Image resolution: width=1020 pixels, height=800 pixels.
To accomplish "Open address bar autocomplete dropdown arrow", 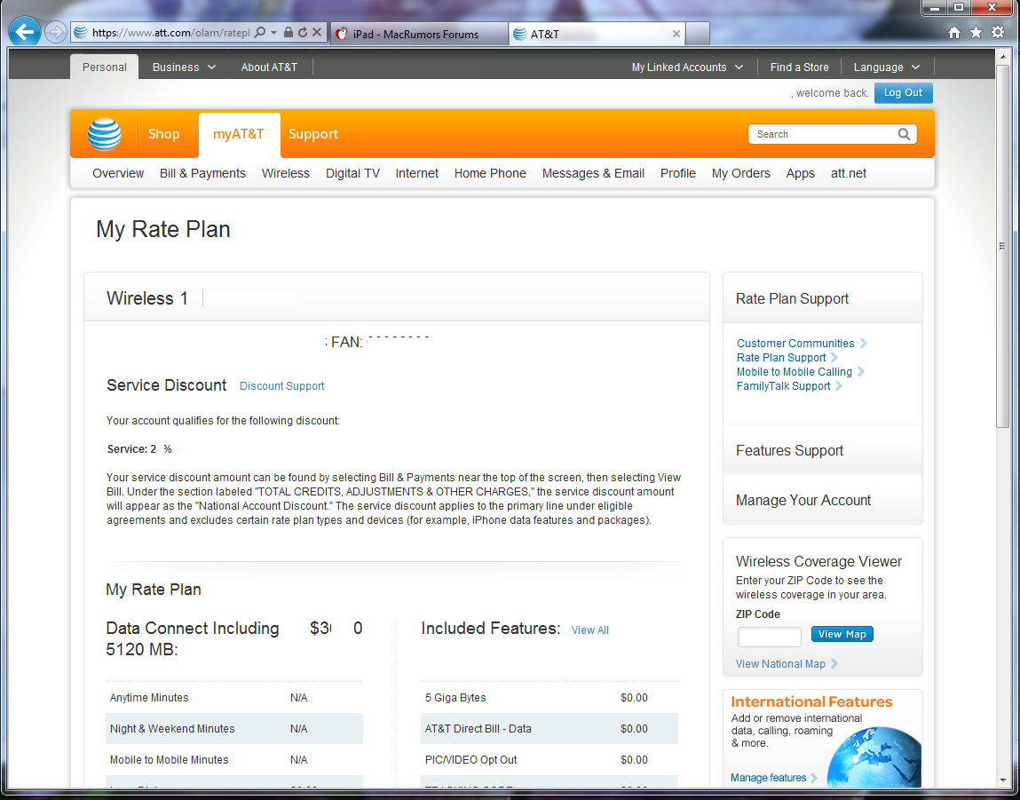I will (273, 32).
